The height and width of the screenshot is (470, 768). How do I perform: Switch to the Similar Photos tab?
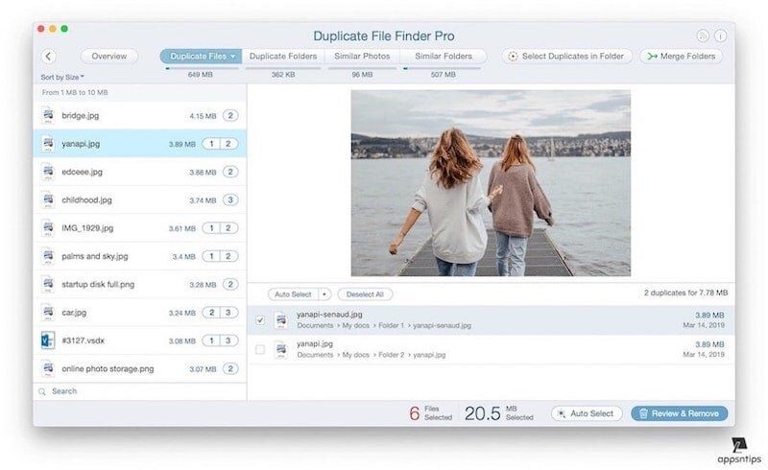(x=361, y=57)
